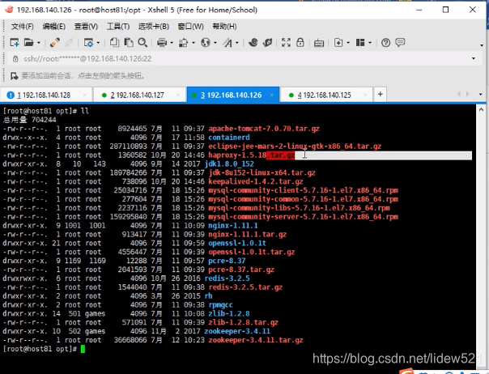This screenshot has height=374, width=489.
Task: Click the Paste clipboard icon
Action: coord(129,42)
